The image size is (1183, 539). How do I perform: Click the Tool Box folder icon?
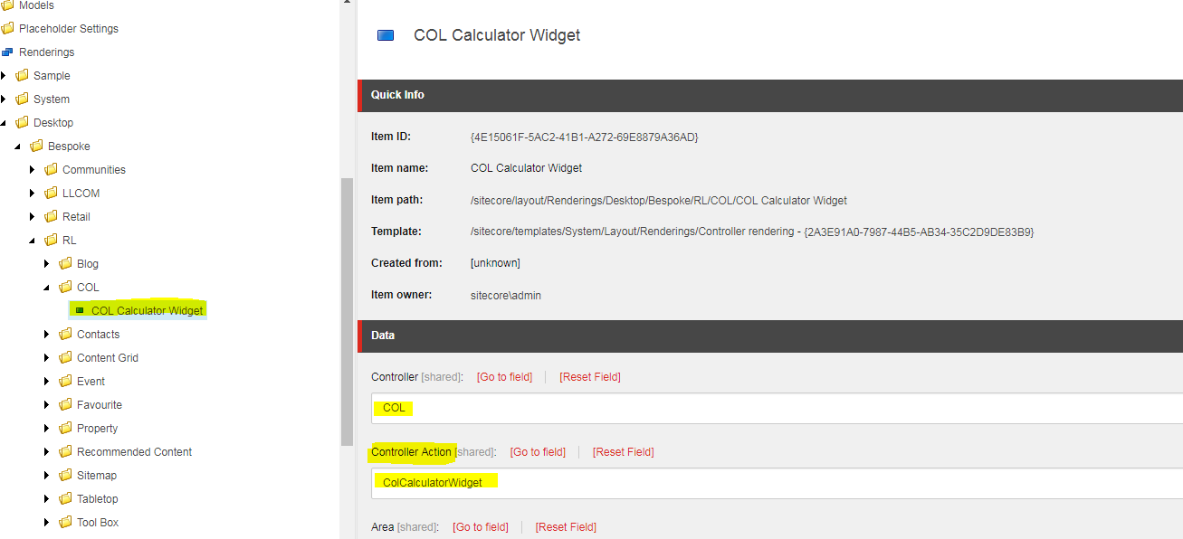(x=63, y=522)
